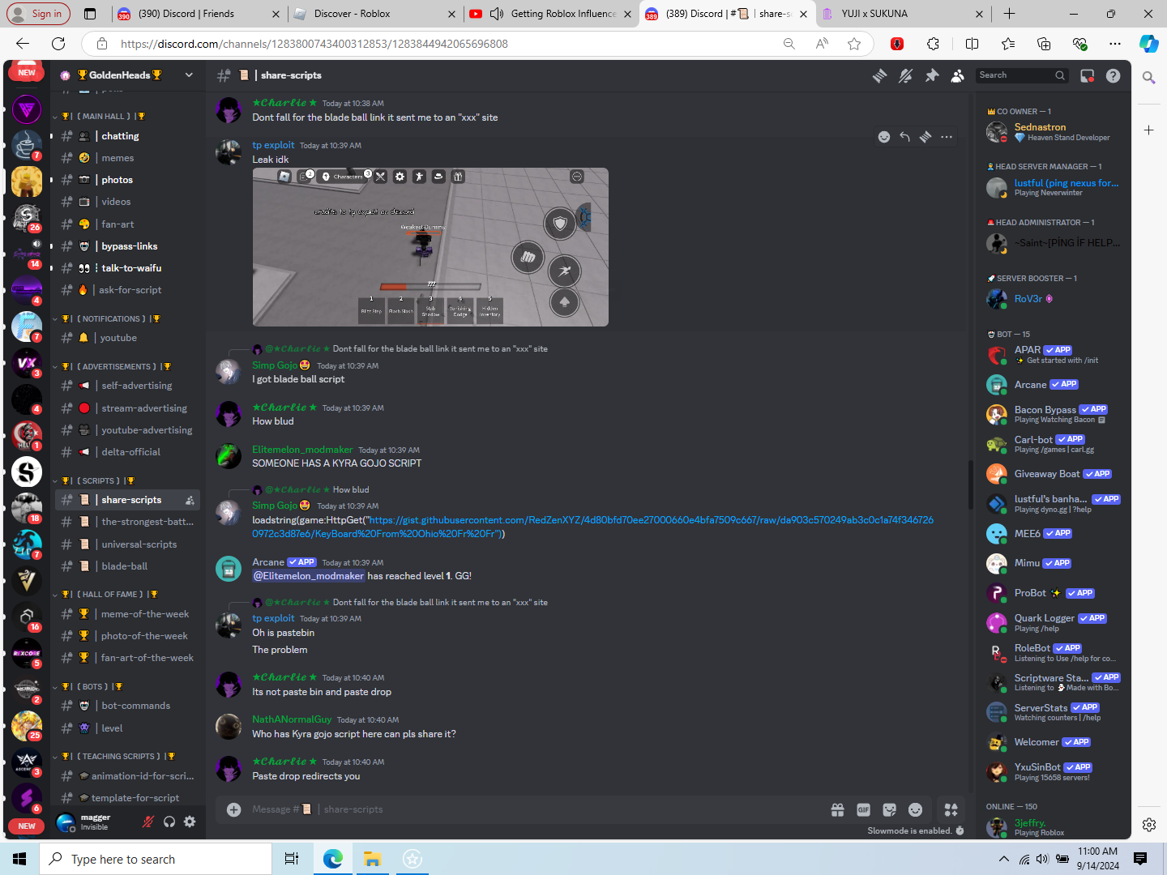The width and height of the screenshot is (1167, 875).
Task: Open the ask-for-script channel
Action: (x=127, y=290)
